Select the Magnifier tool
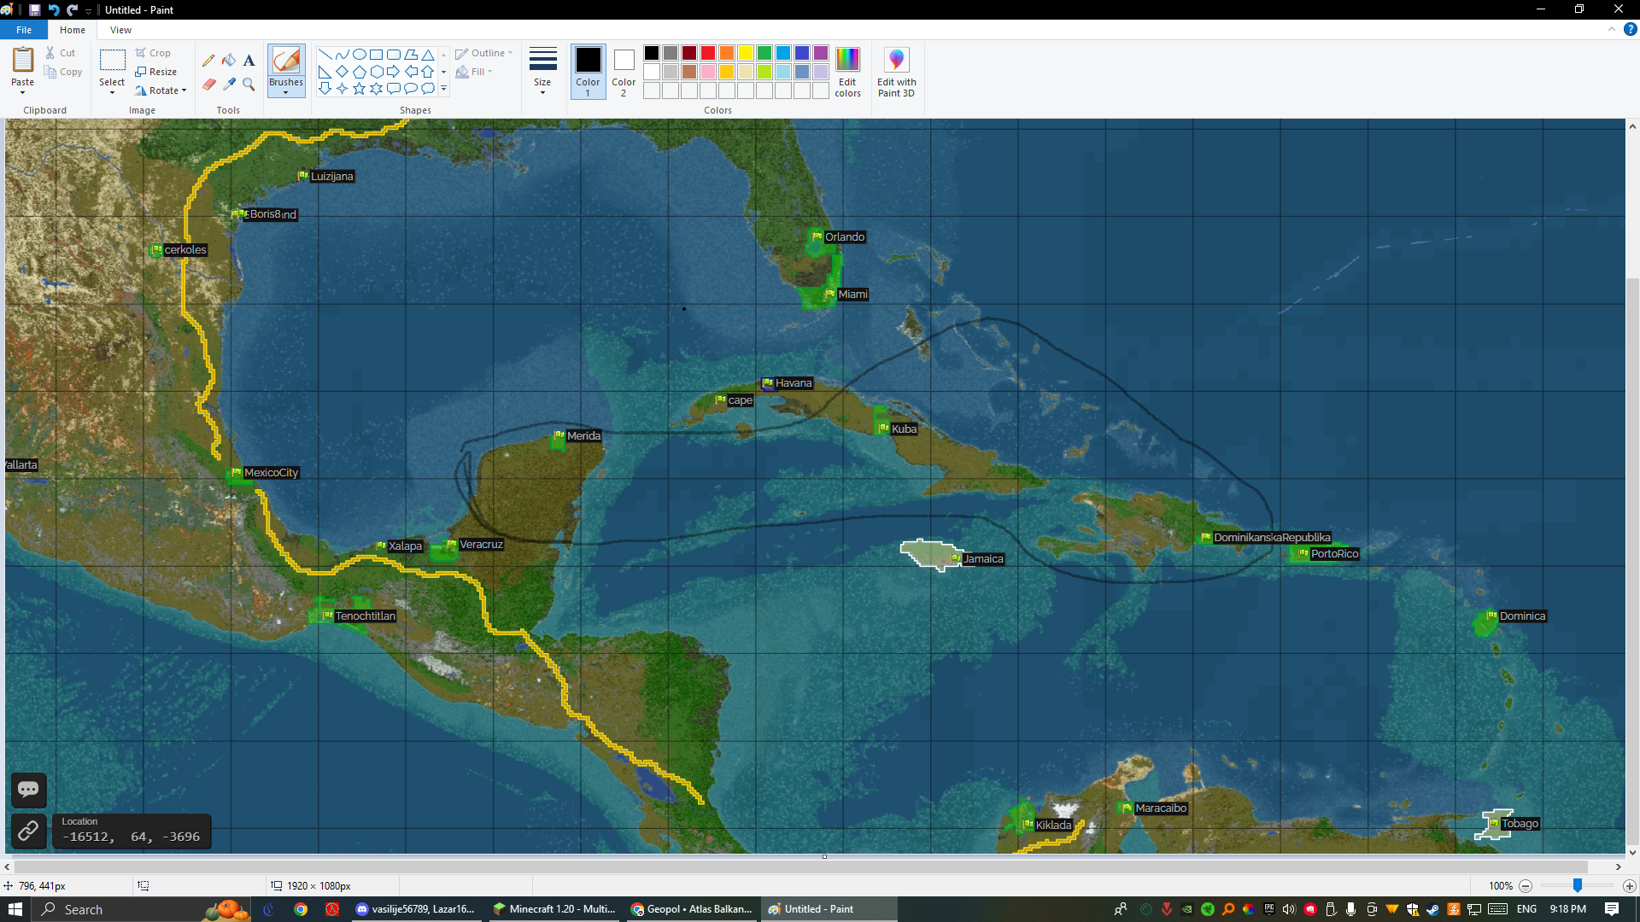The height and width of the screenshot is (922, 1640). click(x=249, y=84)
